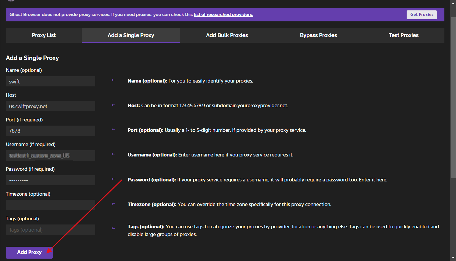Select the Port field showing 7878
Screen dimensions: 456x261
(51, 131)
